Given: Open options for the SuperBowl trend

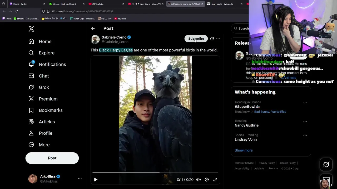Looking at the screenshot, I should click(305, 103).
